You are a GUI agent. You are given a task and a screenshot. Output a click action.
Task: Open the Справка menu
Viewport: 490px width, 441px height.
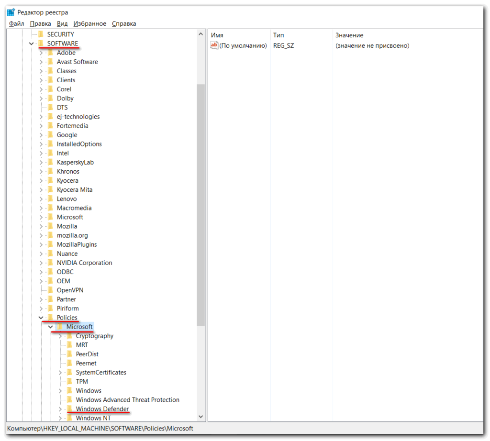click(x=124, y=23)
